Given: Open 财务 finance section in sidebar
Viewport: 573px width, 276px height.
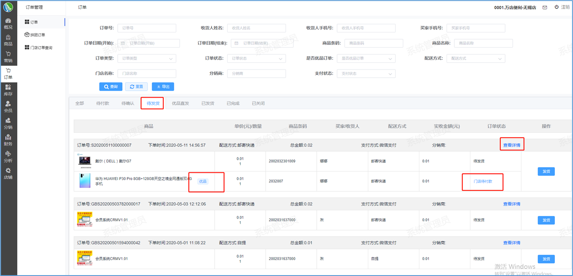Looking at the screenshot, I should tap(8, 140).
